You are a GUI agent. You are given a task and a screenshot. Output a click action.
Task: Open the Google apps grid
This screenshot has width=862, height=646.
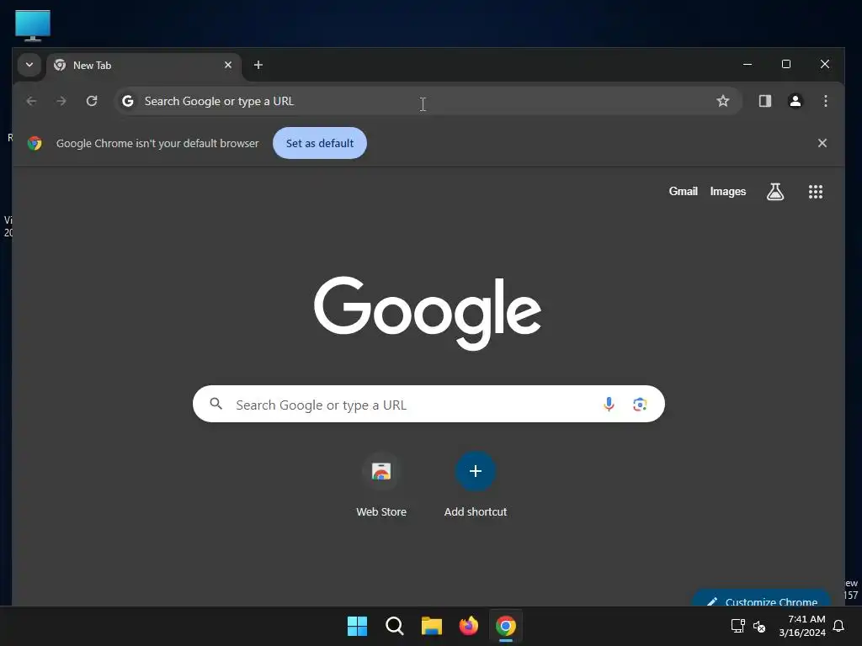(x=815, y=192)
